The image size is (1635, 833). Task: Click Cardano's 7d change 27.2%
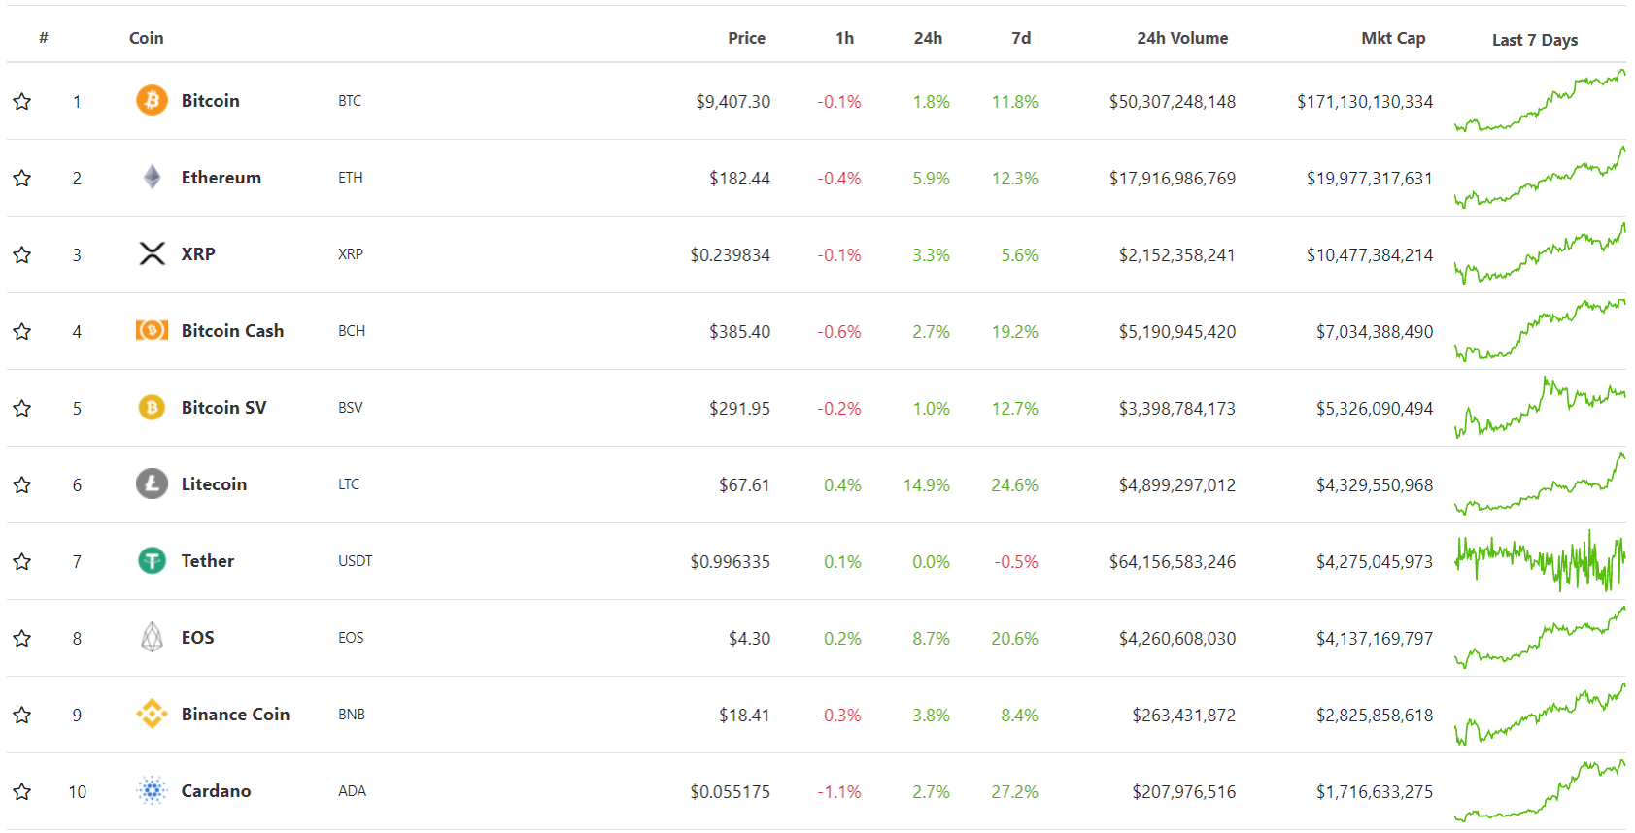point(1015,791)
